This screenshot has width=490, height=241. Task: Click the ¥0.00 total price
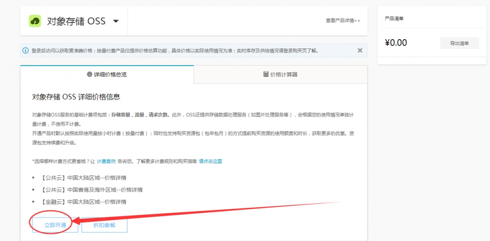(x=395, y=43)
